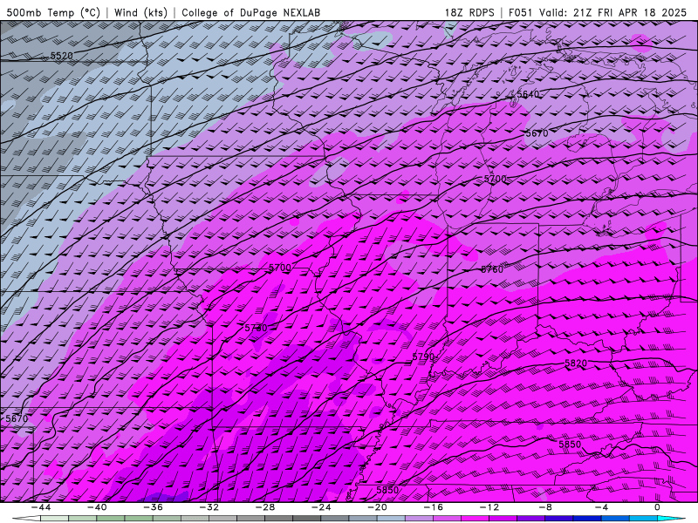
Task: Click the 'College of DuPage NEXLAB' label
Action: tap(250, 12)
